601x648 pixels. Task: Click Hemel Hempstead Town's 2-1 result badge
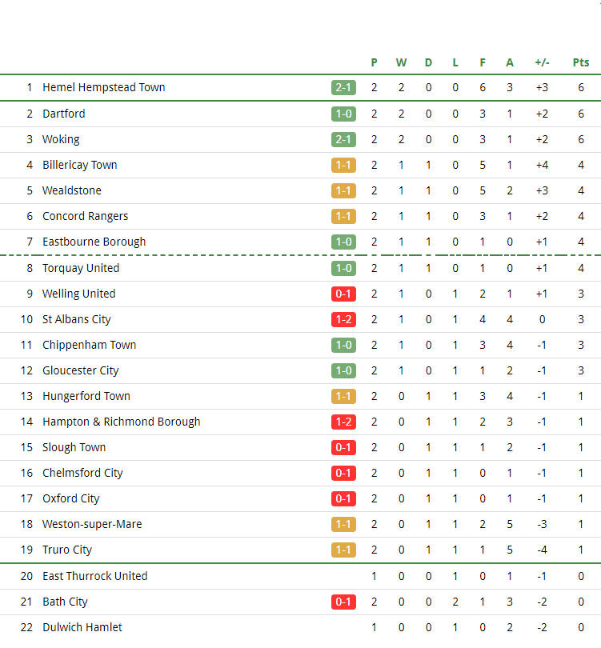pos(343,88)
